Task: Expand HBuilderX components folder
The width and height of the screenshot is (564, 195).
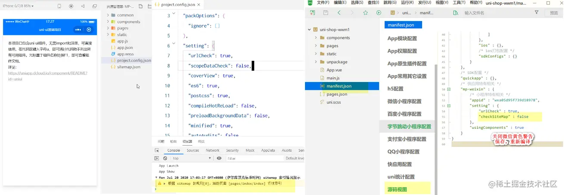Action: point(316,38)
